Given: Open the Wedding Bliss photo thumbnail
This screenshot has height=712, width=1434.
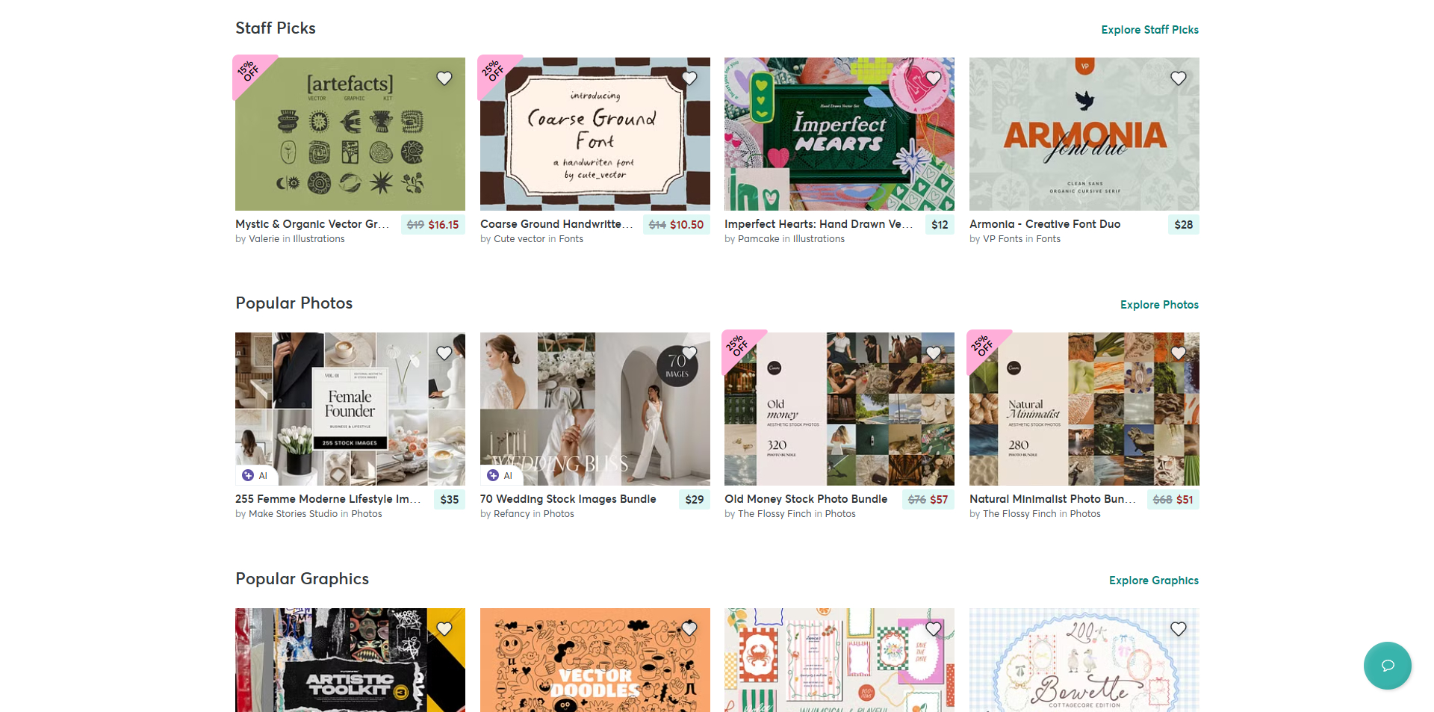Looking at the screenshot, I should click(595, 409).
